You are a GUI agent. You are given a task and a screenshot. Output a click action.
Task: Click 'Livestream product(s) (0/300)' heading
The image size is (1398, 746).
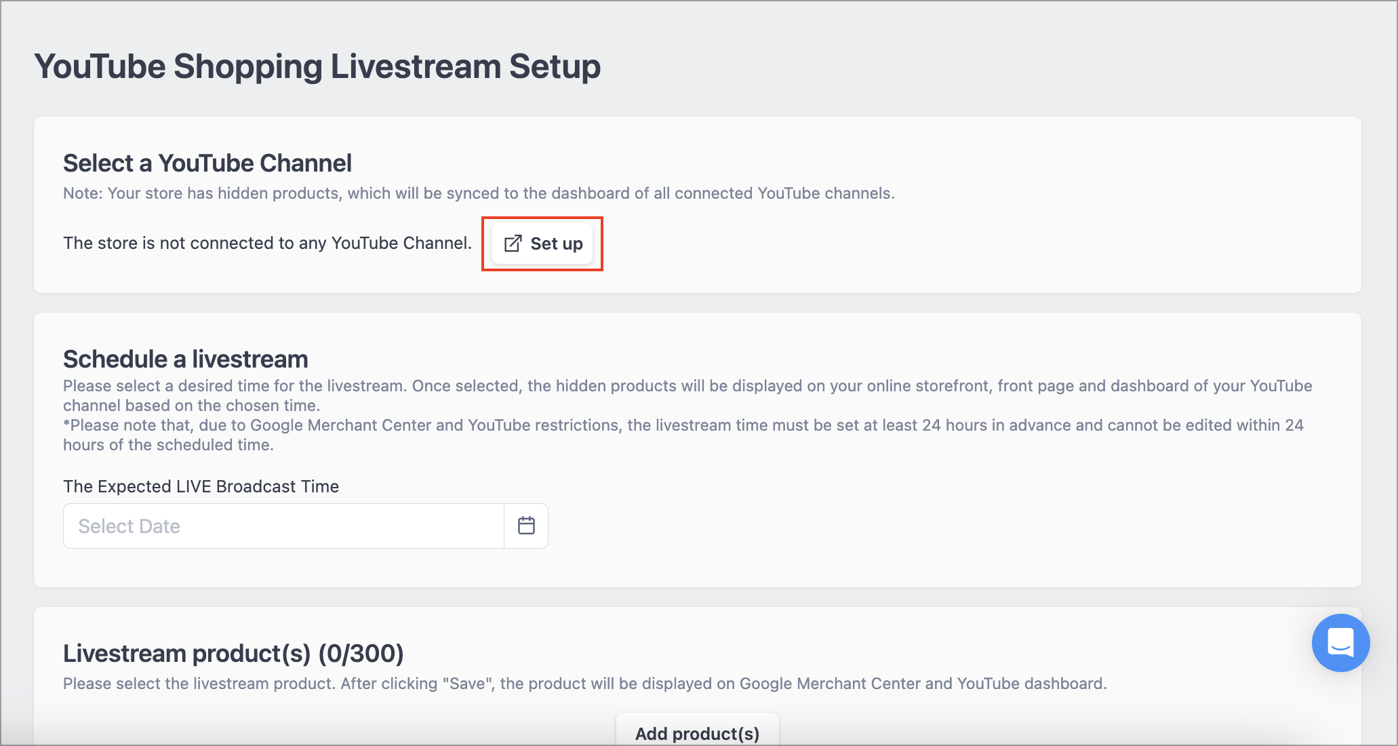(233, 653)
